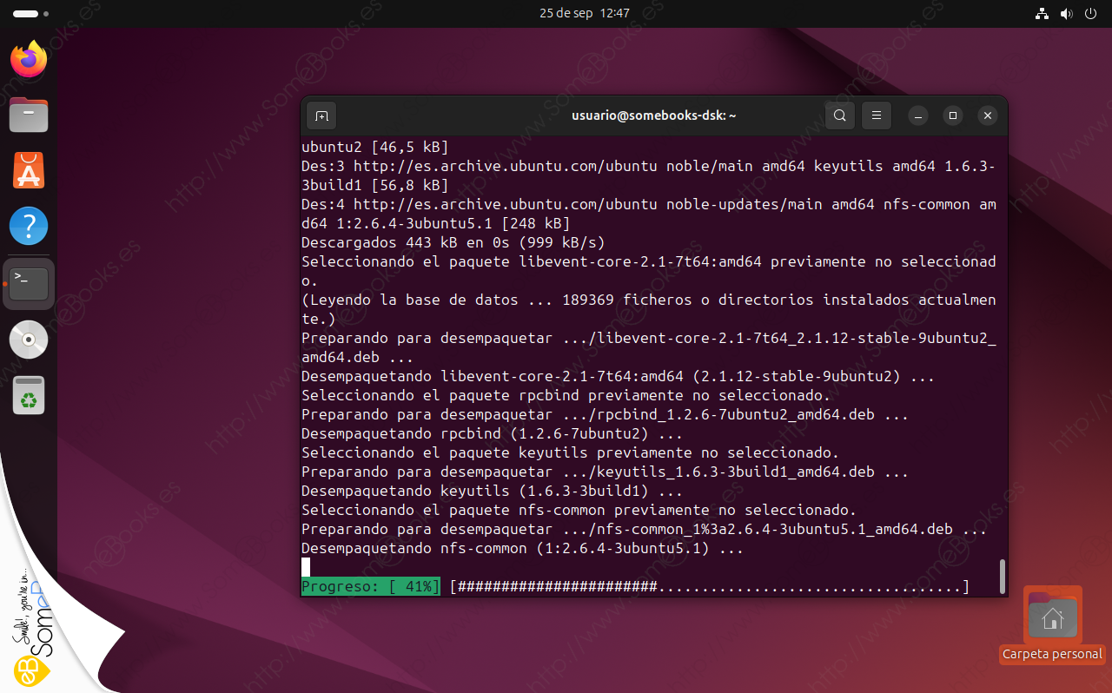Screen dimensions: 1112x693
Task: Click the network status icon
Action: click(x=1042, y=14)
